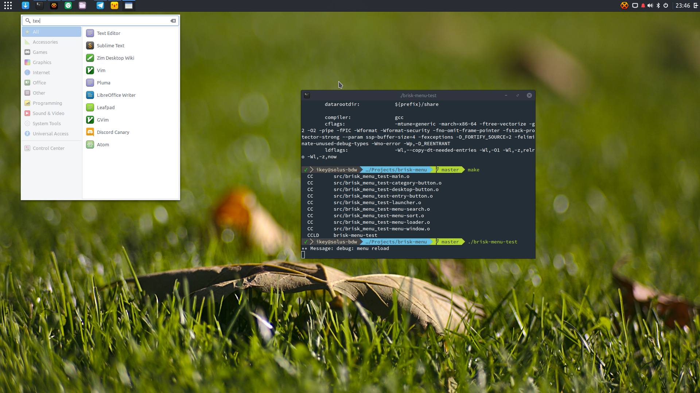Select the Office category

(x=51, y=83)
